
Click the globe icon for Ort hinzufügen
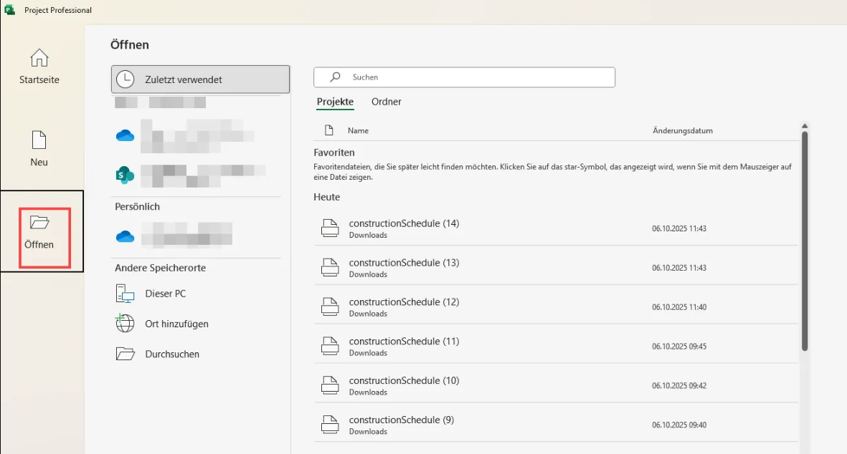(x=125, y=324)
